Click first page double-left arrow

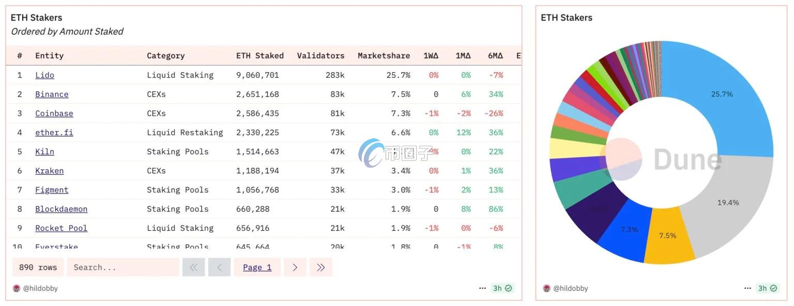coord(194,267)
